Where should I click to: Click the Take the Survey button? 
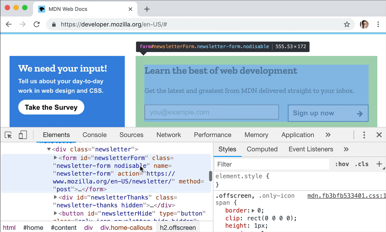51,107
